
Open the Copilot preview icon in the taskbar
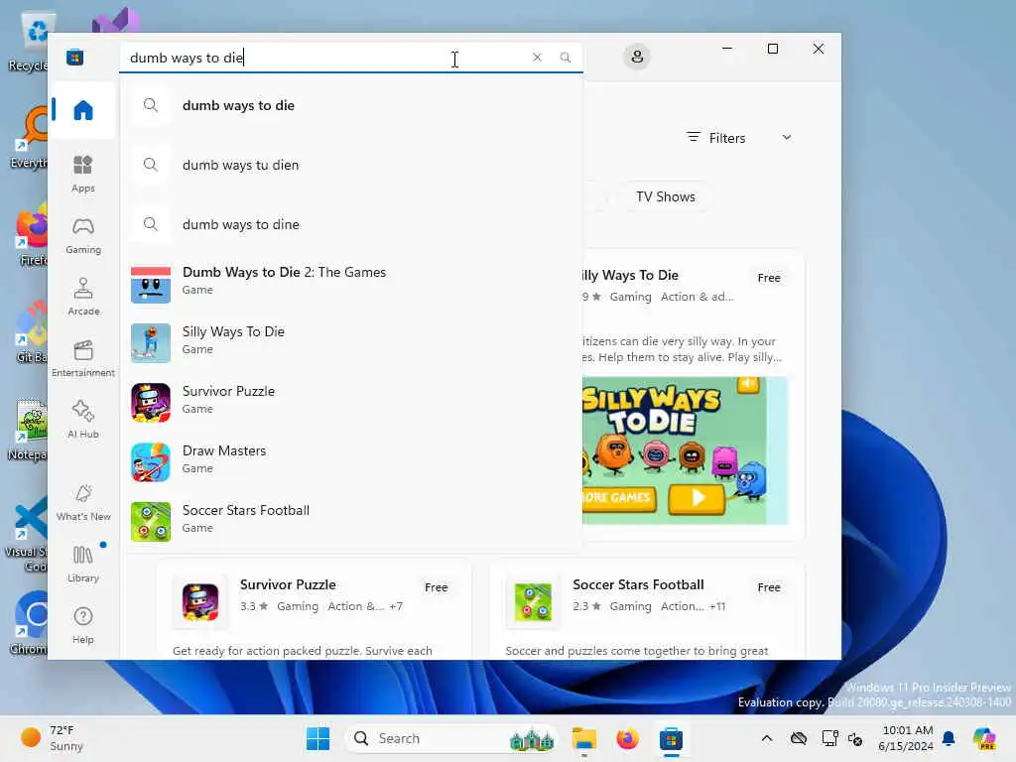[x=984, y=738]
